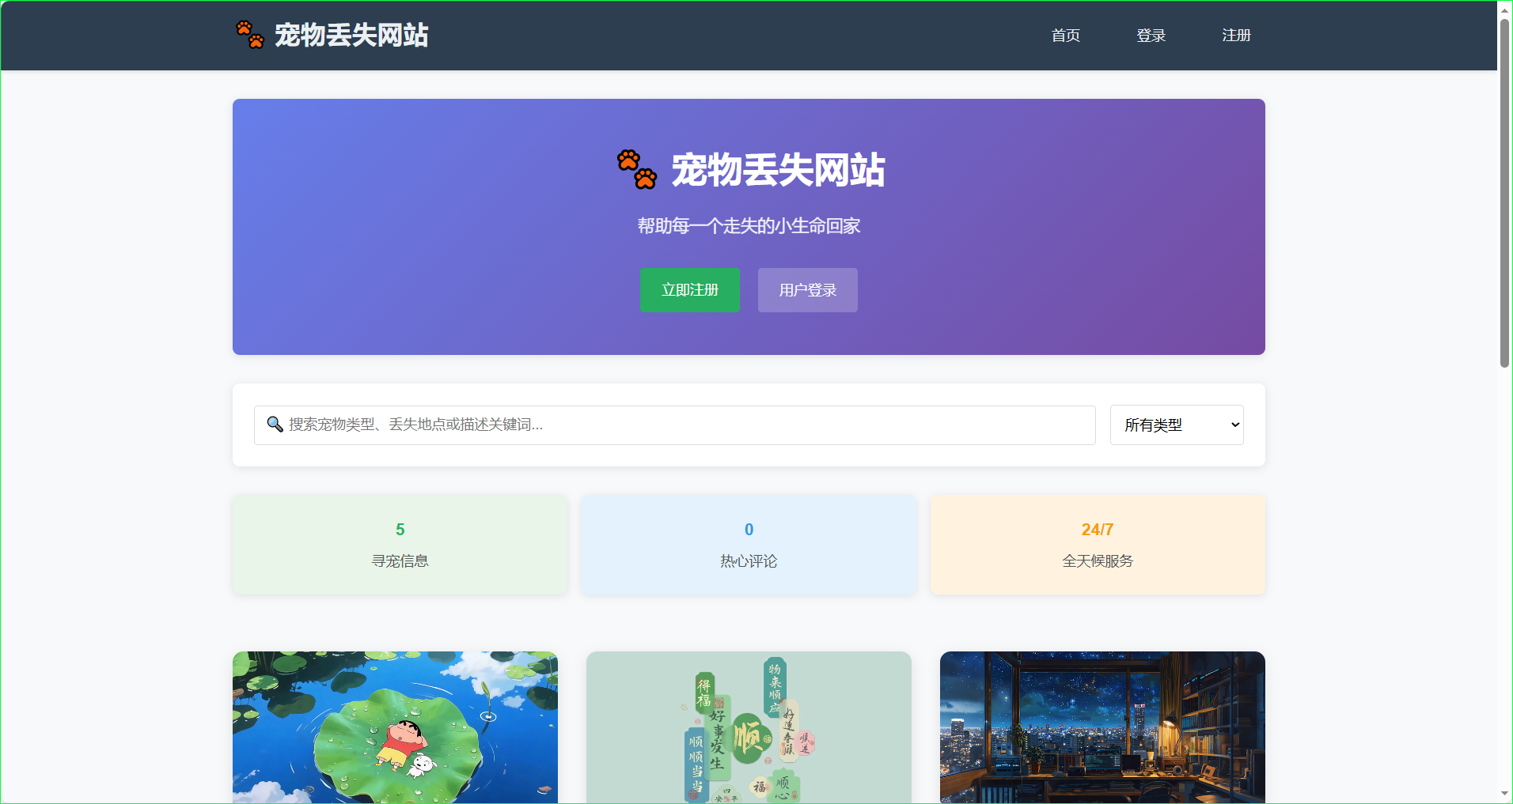The width and height of the screenshot is (1513, 804).
Task: Click the 热心评论 statistics card
Action: point(749,545)
